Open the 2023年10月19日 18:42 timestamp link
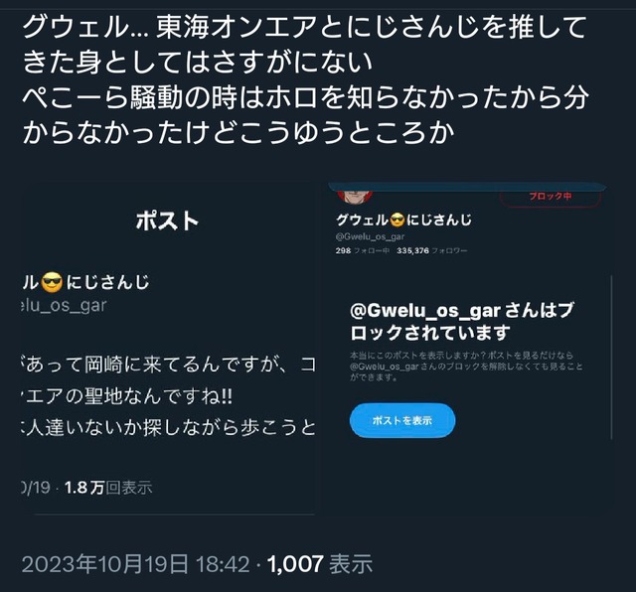636x592 pixels. pos(135,564)
